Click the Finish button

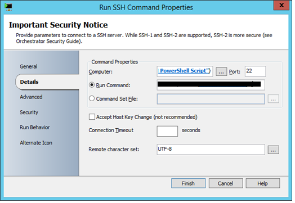point(188,183)
